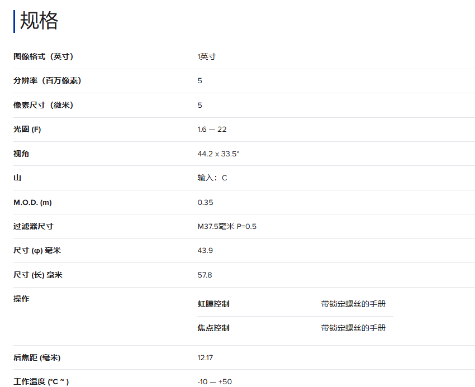This screenshot has height=387, width=475.
Task: Select the 输入：C mount value
Action: [x=212, y=178]
